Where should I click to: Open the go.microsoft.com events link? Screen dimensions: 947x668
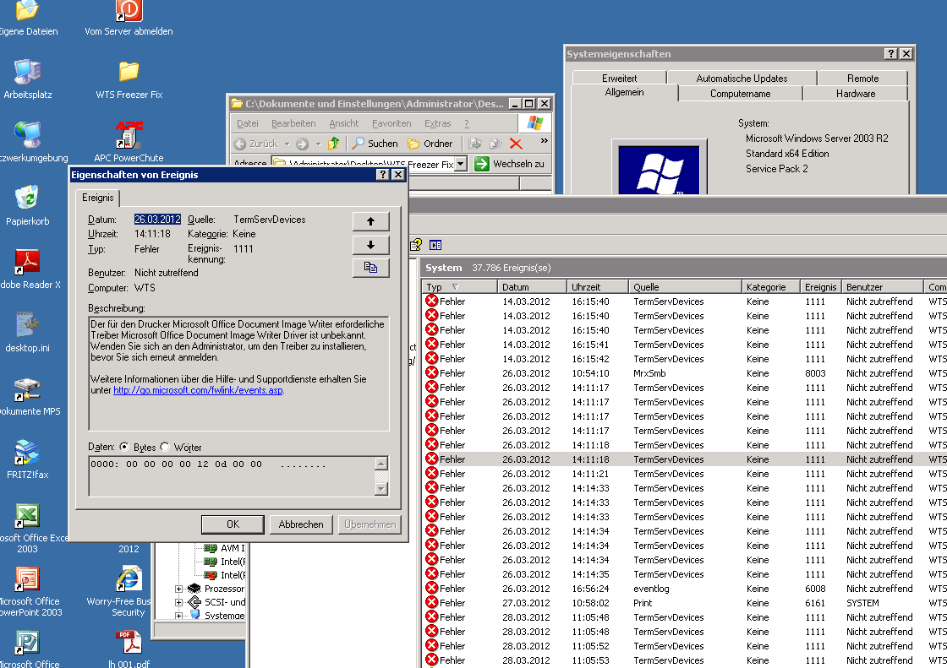[x=198, y=390]
